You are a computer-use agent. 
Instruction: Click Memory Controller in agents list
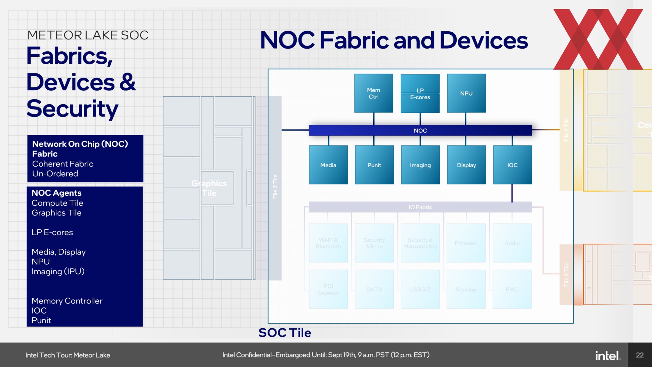click(x=67, y=301)
